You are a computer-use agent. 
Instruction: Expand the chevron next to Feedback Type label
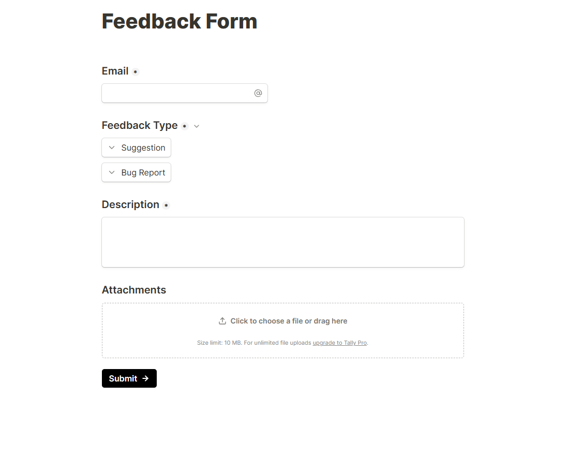[197, 126]
